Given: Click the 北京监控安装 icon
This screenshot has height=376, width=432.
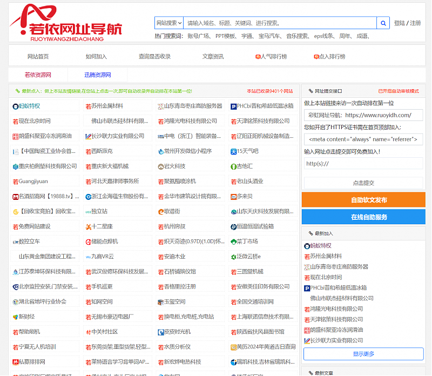Looking at the screenshot, I should click(x=16, y=287).
